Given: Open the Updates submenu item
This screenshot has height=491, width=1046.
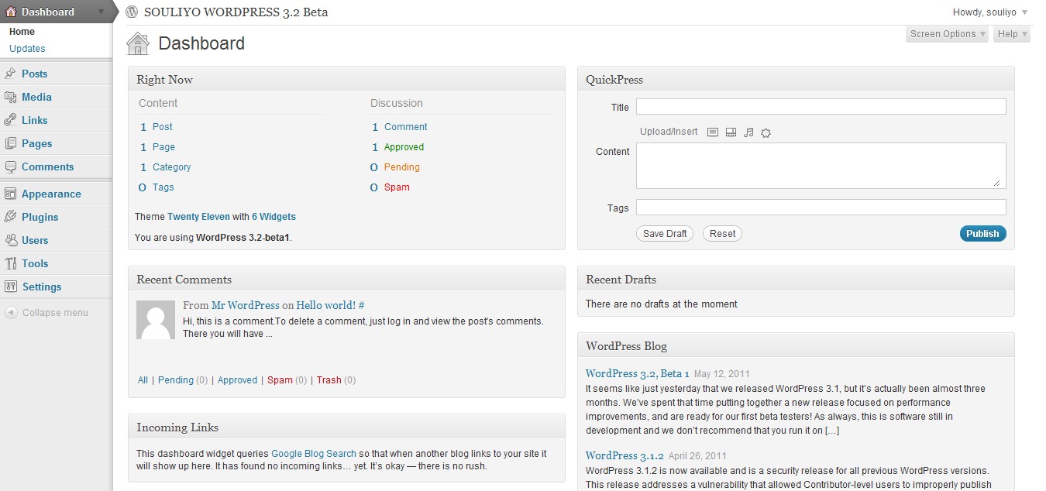Looking at the screenshot, I should (x=27, y=48).
